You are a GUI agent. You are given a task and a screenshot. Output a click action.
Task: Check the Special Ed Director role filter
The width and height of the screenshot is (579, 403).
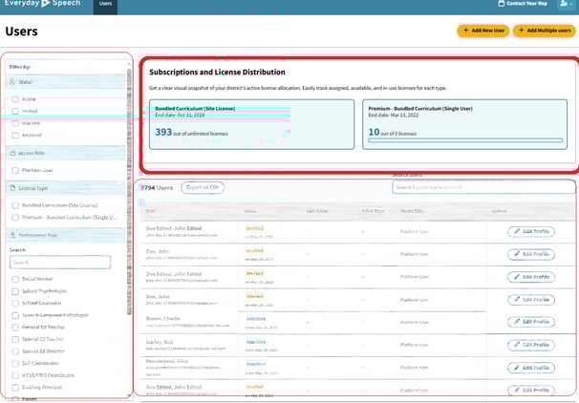pyautogui.click(x=15, y=351)
